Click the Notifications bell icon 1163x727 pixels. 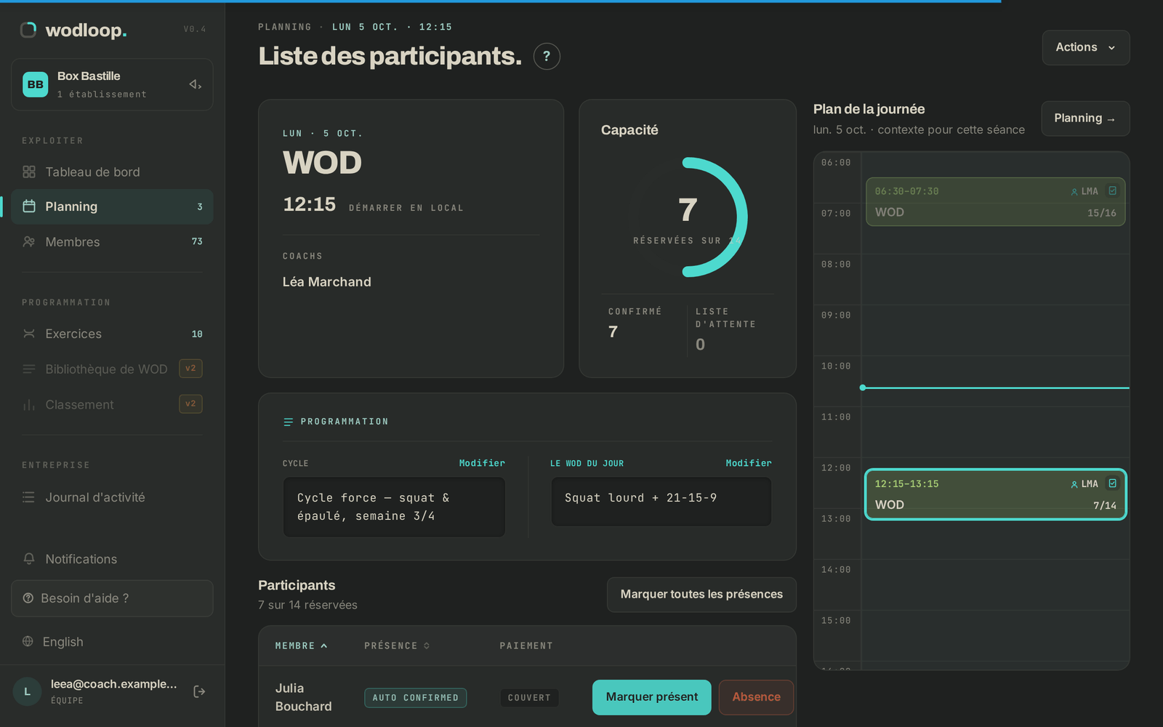pos(29,559)
